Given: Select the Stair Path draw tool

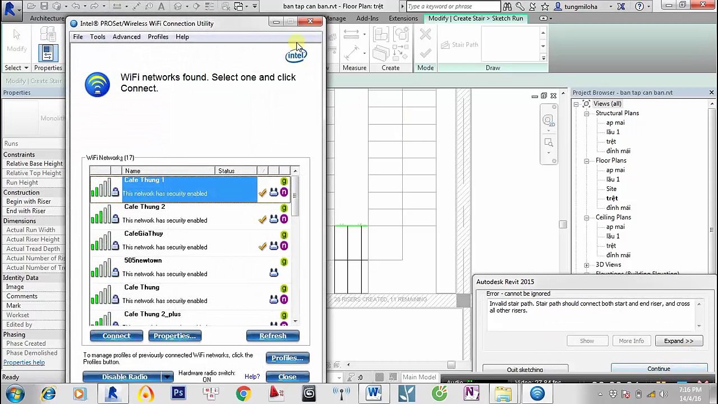Looking at the screenshot, I should click(459, 44).
